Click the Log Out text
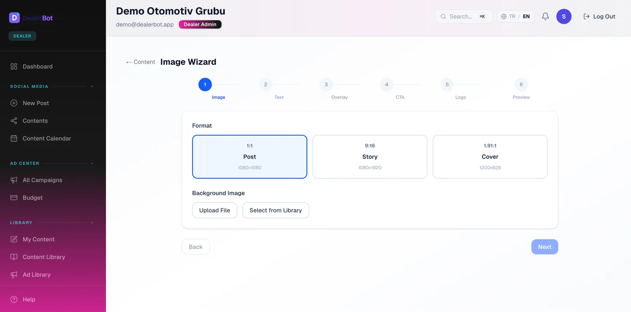631x312 pixels. (x=604, y=17)
